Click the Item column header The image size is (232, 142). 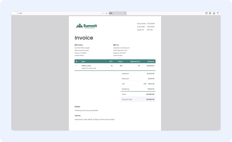(x=83, y=61)
